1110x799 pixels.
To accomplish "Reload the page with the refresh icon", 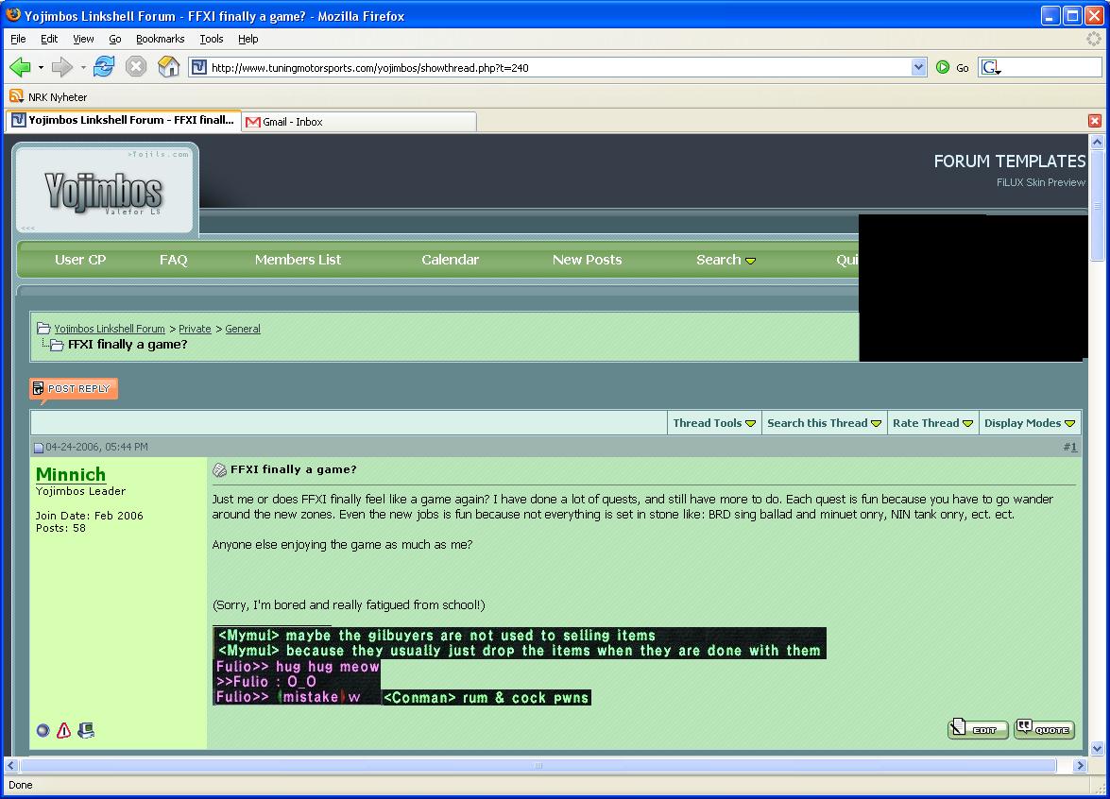I will click(x=104, y=67).
